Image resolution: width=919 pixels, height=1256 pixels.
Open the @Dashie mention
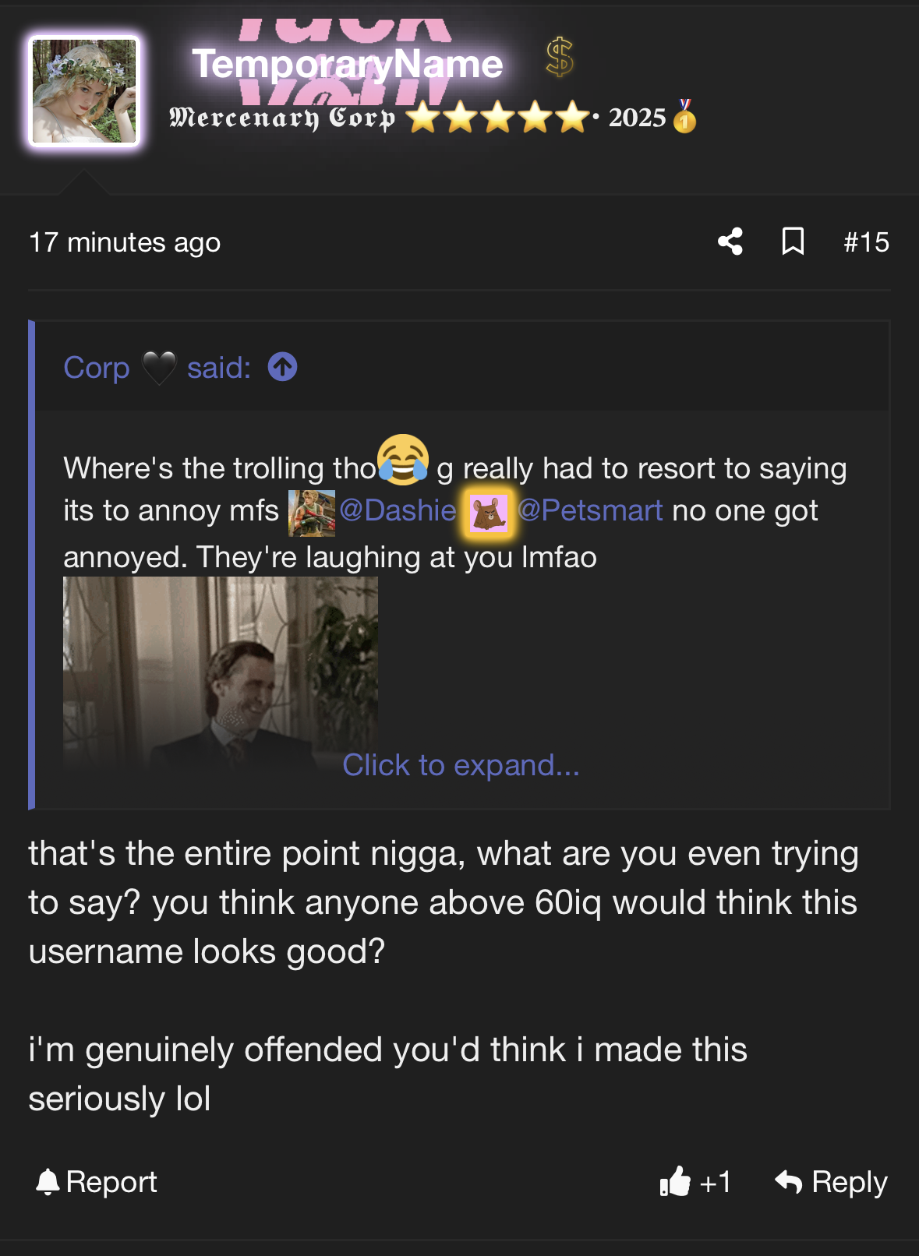[x=398, y=510]
